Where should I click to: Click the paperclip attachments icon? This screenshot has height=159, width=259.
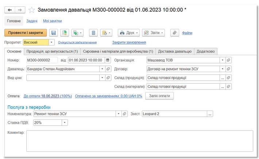pos(174,33)
